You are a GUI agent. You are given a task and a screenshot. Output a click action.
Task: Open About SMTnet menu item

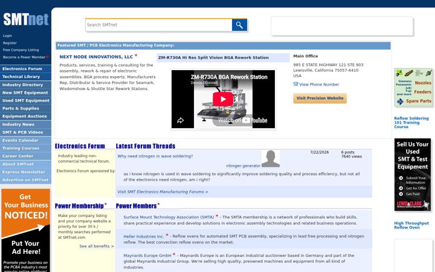[25, 164]
